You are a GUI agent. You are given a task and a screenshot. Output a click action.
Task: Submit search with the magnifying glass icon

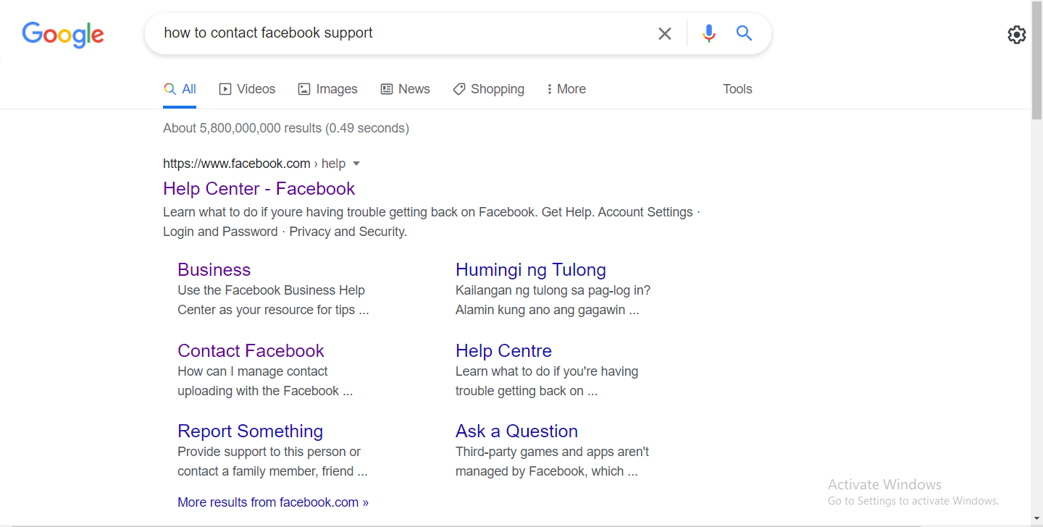pyautogui.click(x=744, y=33)
